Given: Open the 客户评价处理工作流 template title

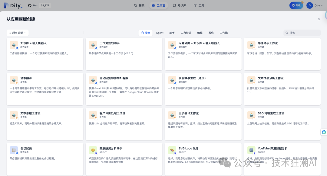Looking at the screenshot, I should [x=112, y=113].
